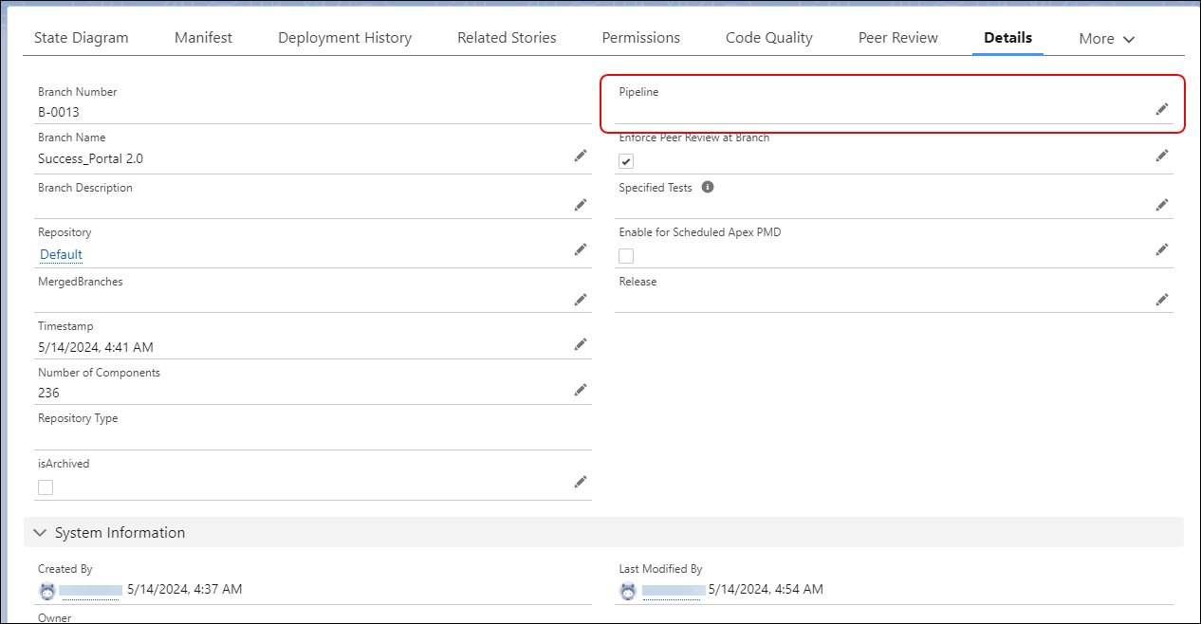
Task: Open the Manifest tab
Action: (203, 38)
